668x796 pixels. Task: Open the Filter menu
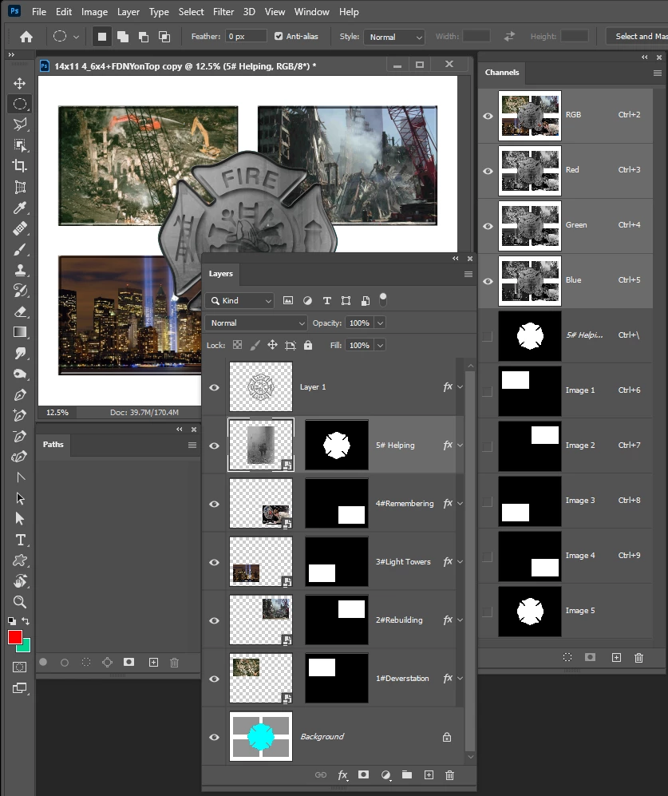point(223,12)
